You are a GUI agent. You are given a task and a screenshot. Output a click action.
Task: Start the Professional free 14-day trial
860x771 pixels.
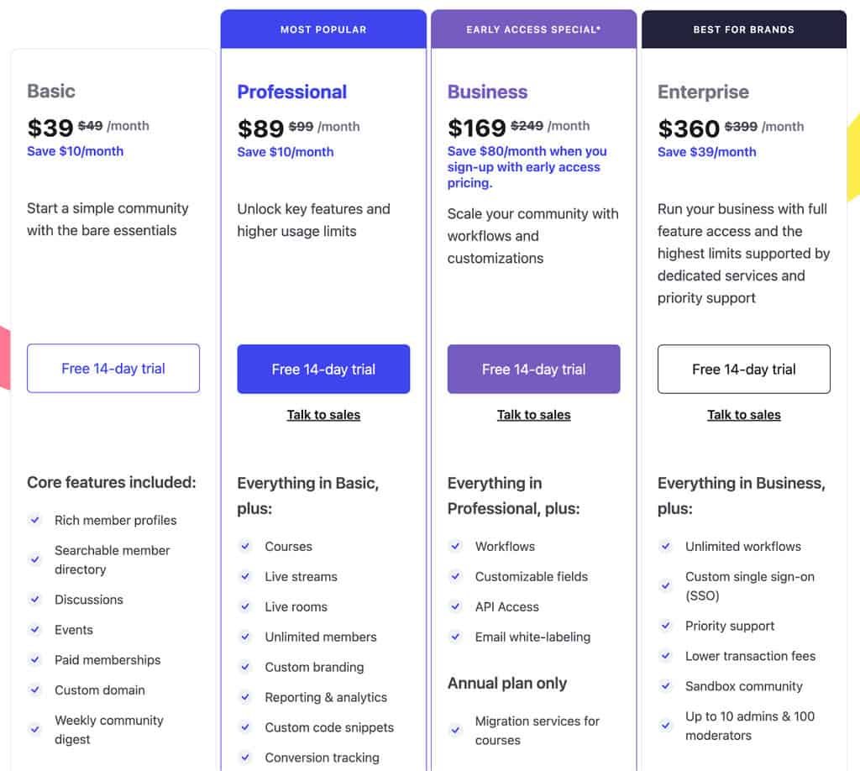tap(323, 369)
